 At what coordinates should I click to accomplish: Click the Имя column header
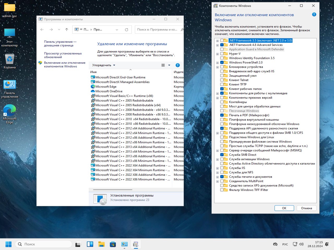93,72
